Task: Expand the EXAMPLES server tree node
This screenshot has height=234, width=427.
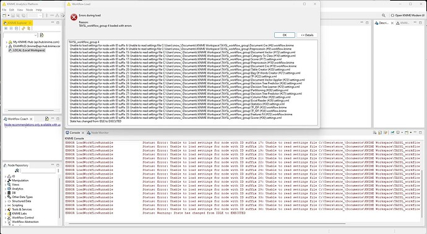Action: coord(6,46)
